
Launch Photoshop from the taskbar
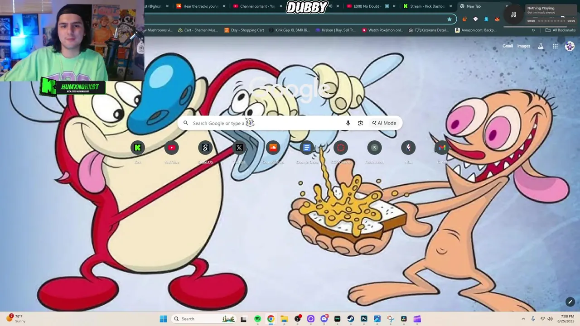(364, 319)
